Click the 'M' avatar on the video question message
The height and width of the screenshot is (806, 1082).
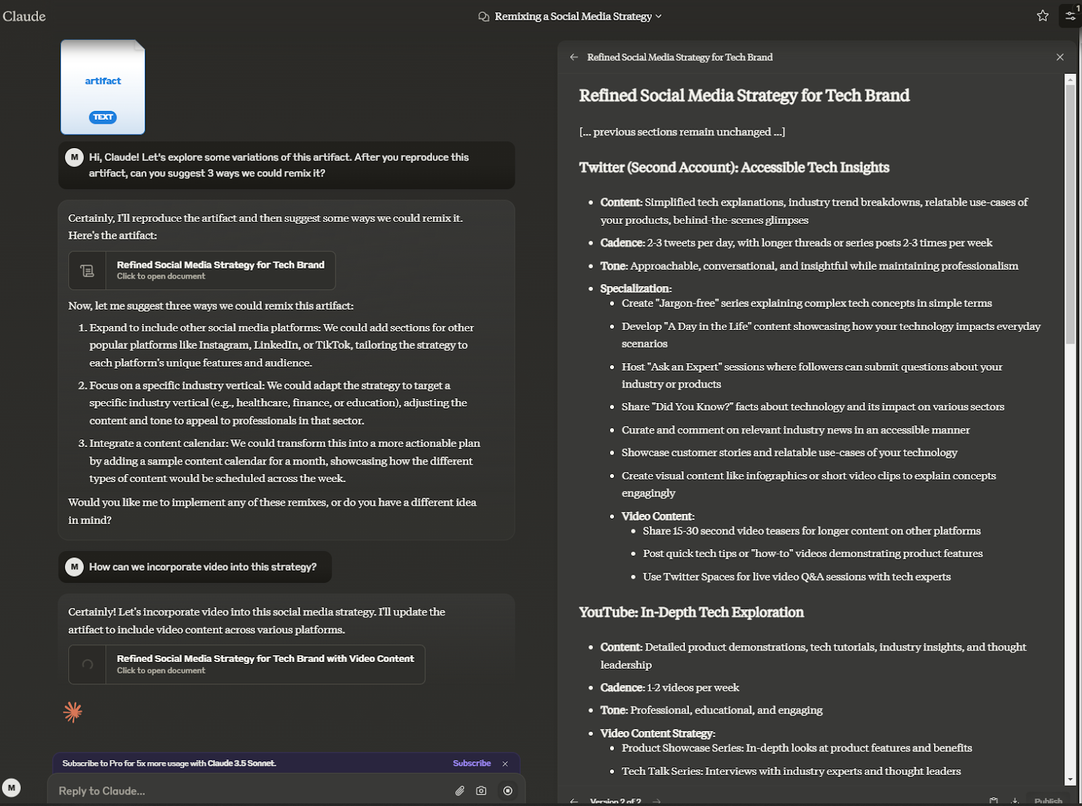[74, 567]
